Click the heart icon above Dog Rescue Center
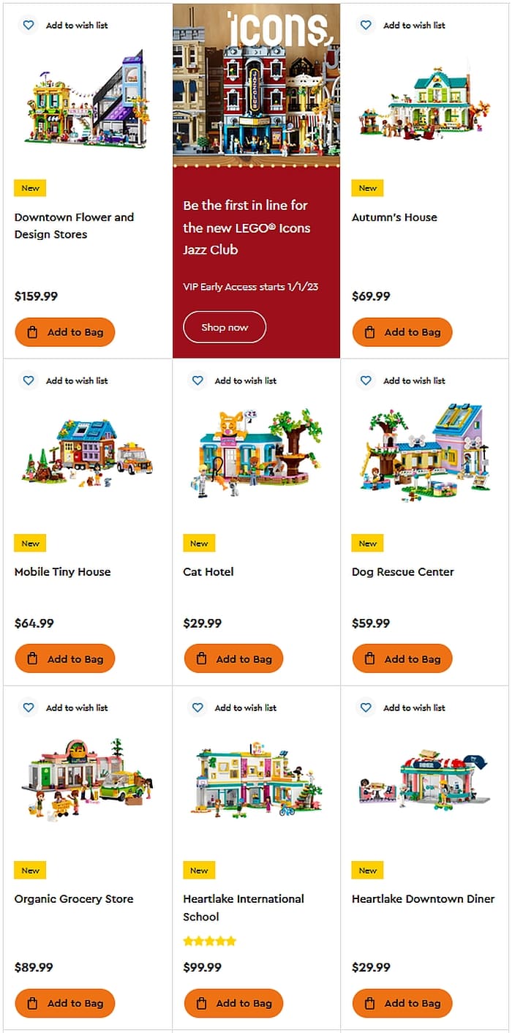Screen dimensions: 512x1033 tap(366, 380)
